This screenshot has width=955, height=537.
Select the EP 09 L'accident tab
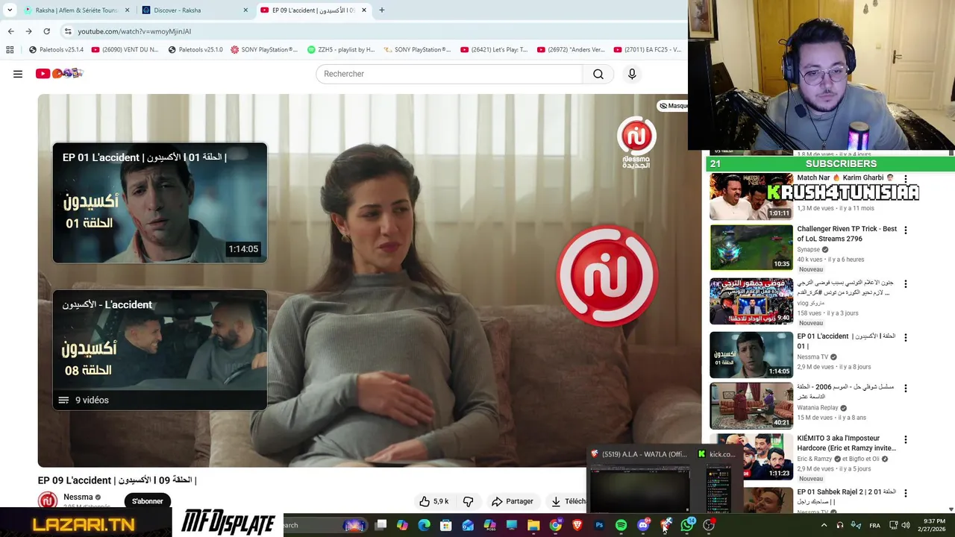[x=312, y=10]
